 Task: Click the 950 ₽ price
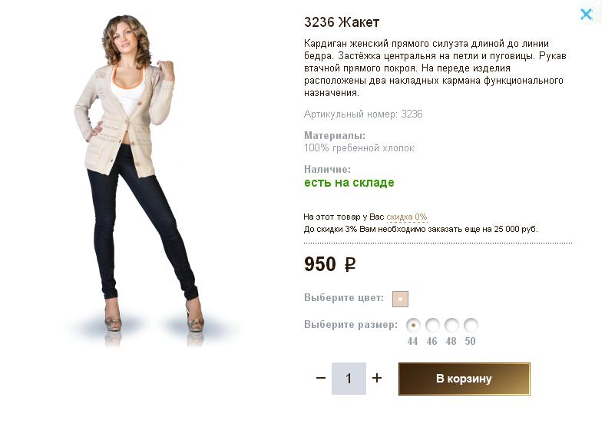coord(330,265)
